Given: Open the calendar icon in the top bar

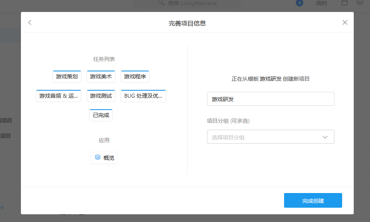Looking at the screenshot, I should (344, 3).
